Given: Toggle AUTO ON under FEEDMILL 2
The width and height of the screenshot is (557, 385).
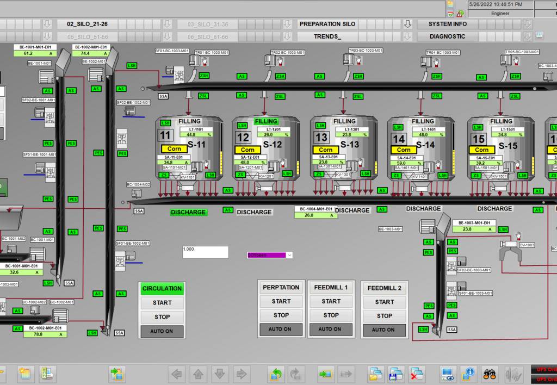Looking at the screenshot, I should pyautogui.click(x=384, y=330).
